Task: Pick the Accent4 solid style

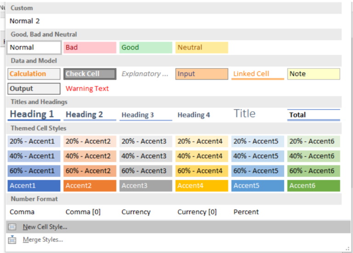Action: click(x=201, y=186)
